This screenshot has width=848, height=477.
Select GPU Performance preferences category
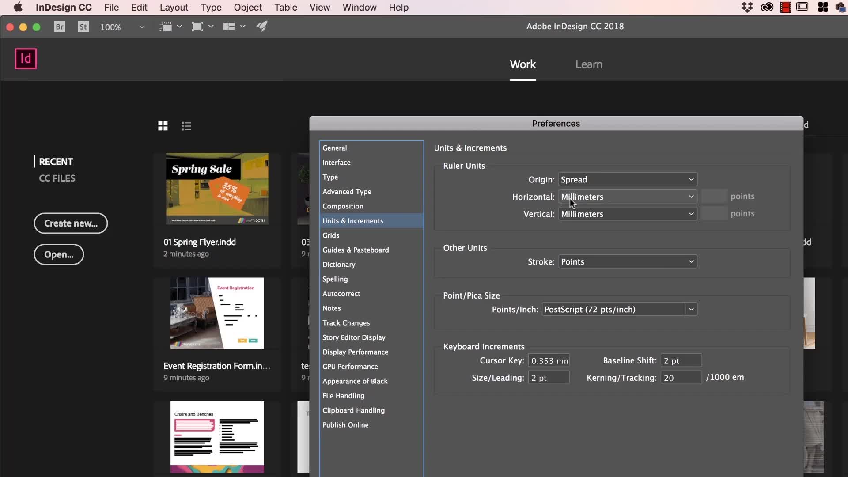click(371, 367)
